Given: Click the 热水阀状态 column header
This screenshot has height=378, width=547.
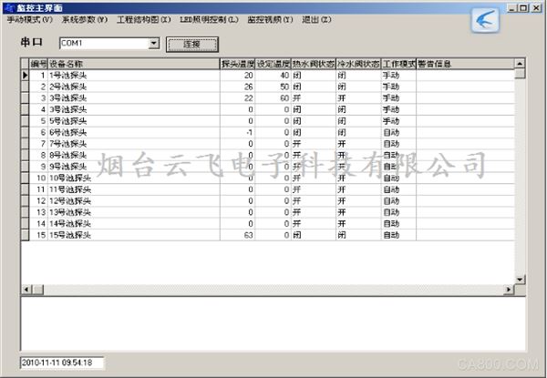Looking at the screenshot, I should pos(314,64).
